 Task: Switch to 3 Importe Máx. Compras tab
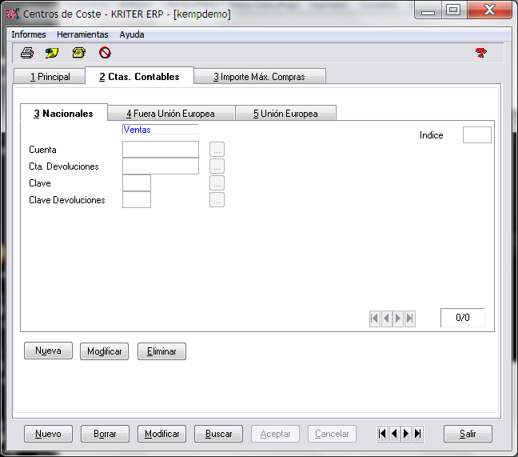point(259,76)
